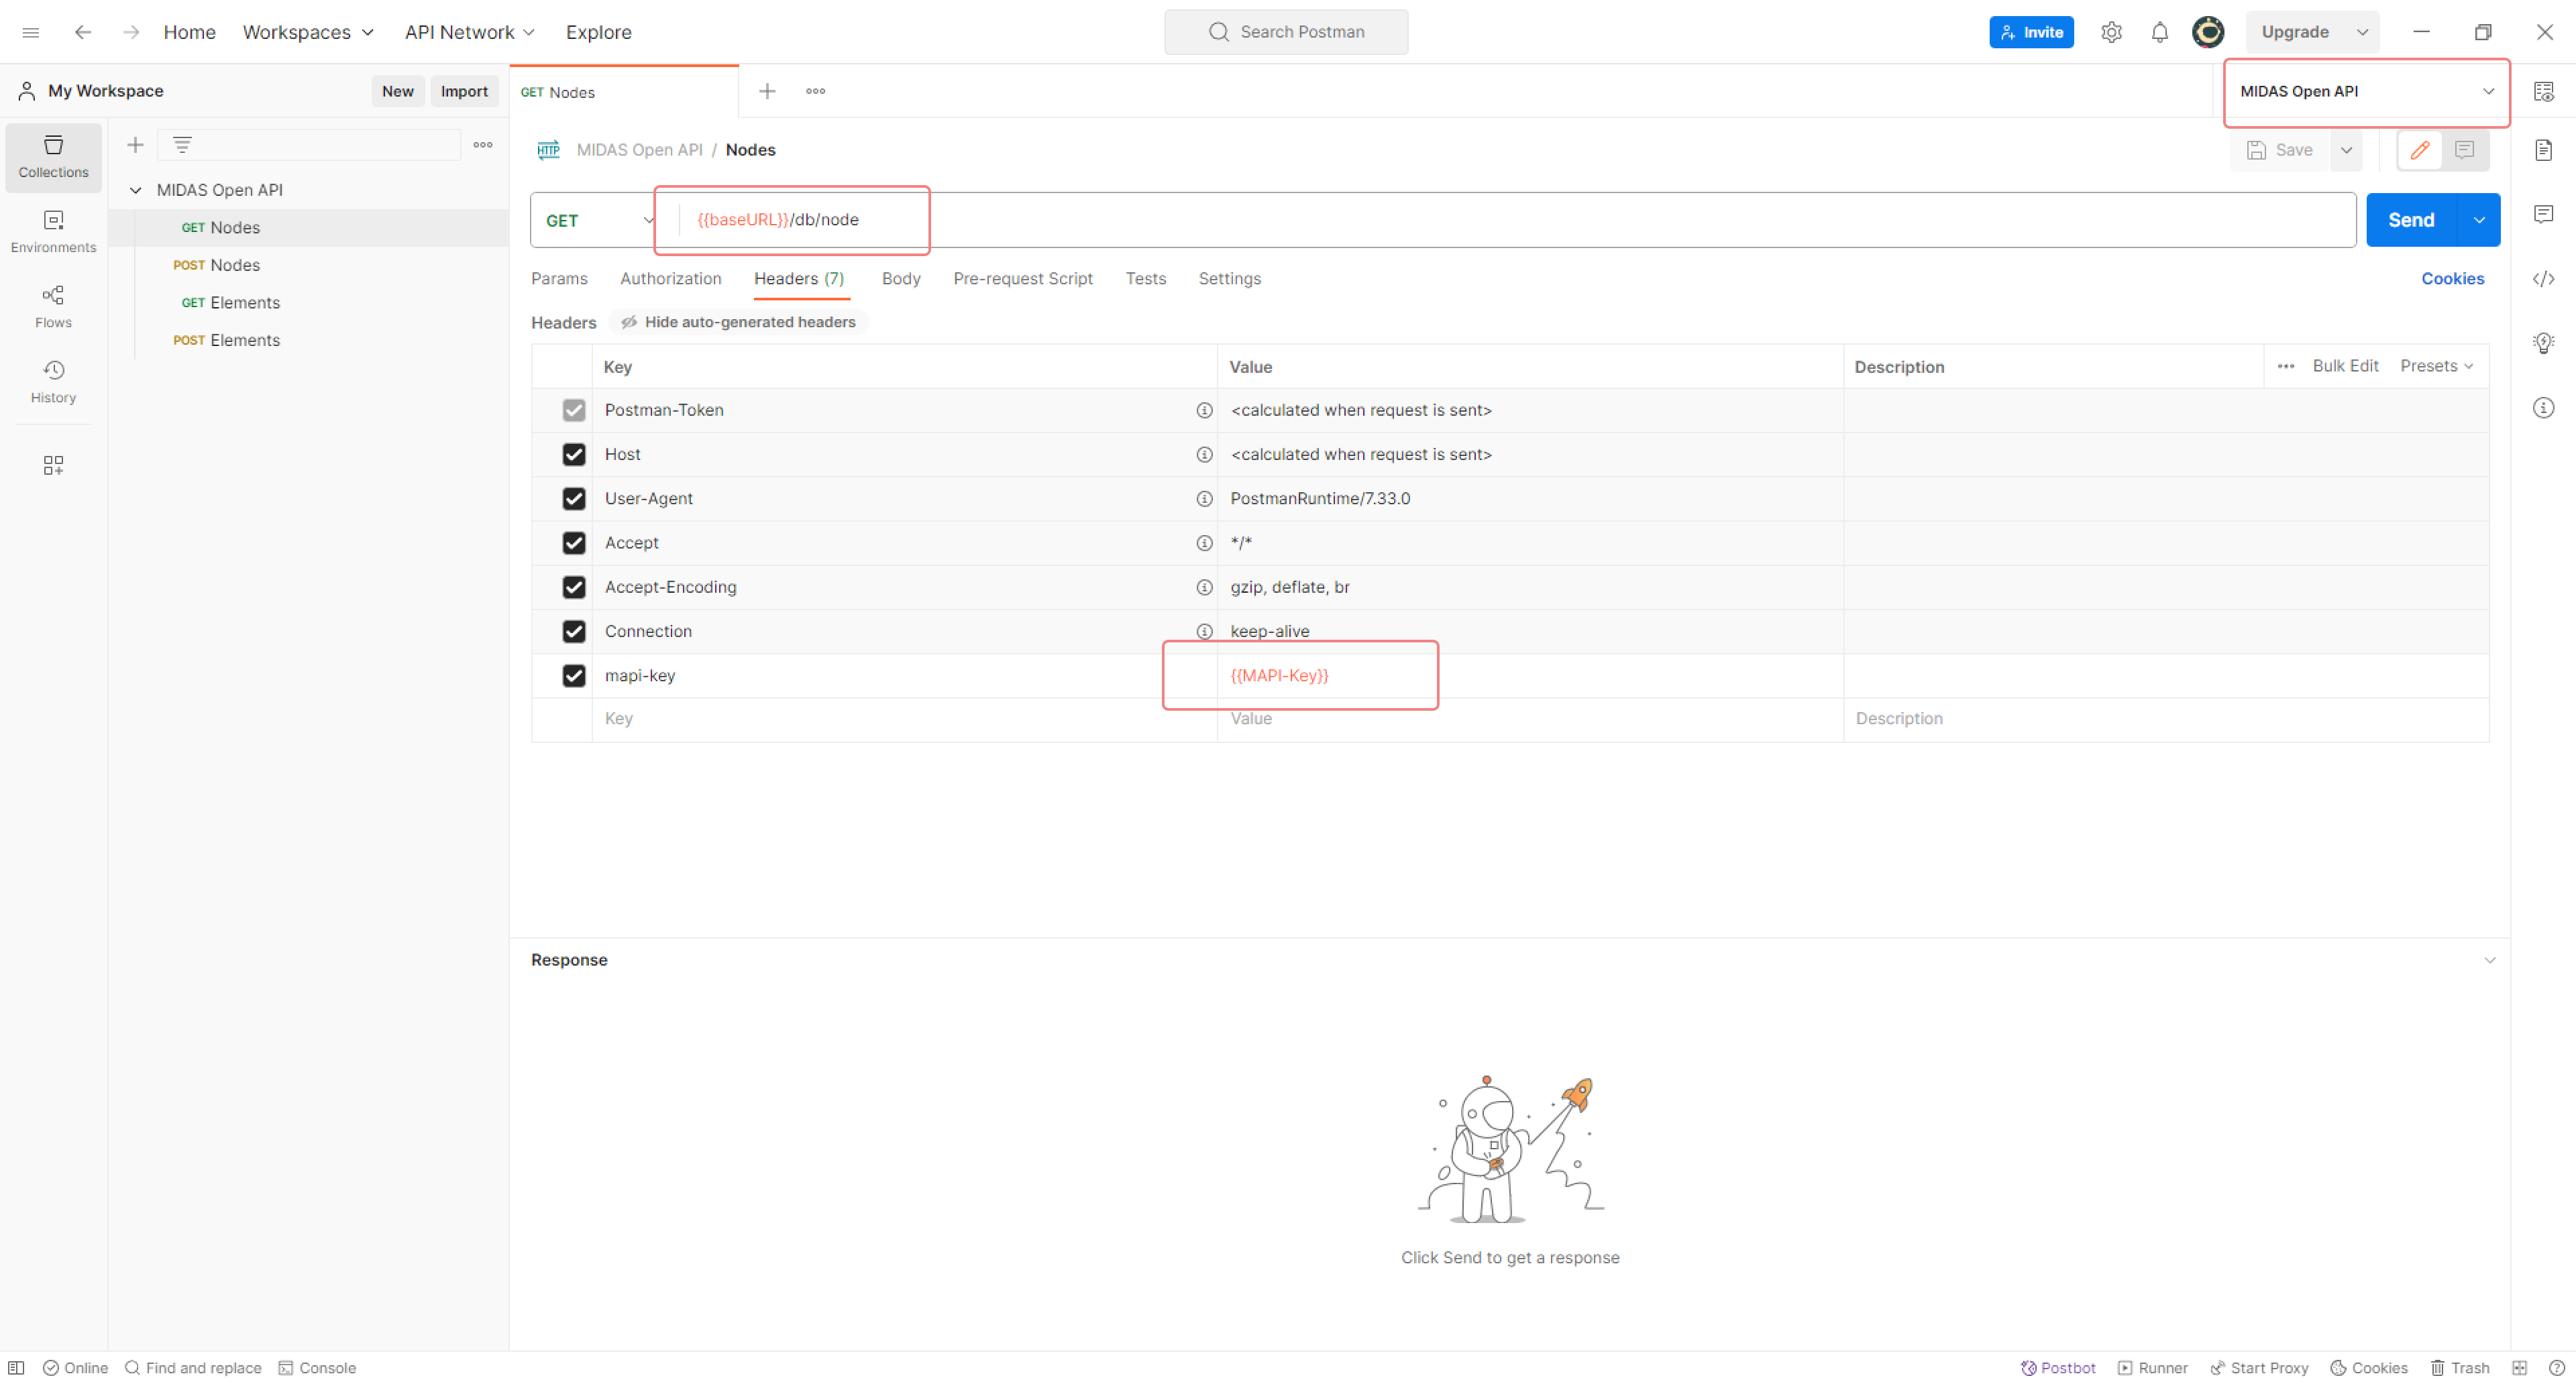Screen dimensions: 2576x1384
Task: Click the New button
Action: pyautogui.click(x=397, y=91)
